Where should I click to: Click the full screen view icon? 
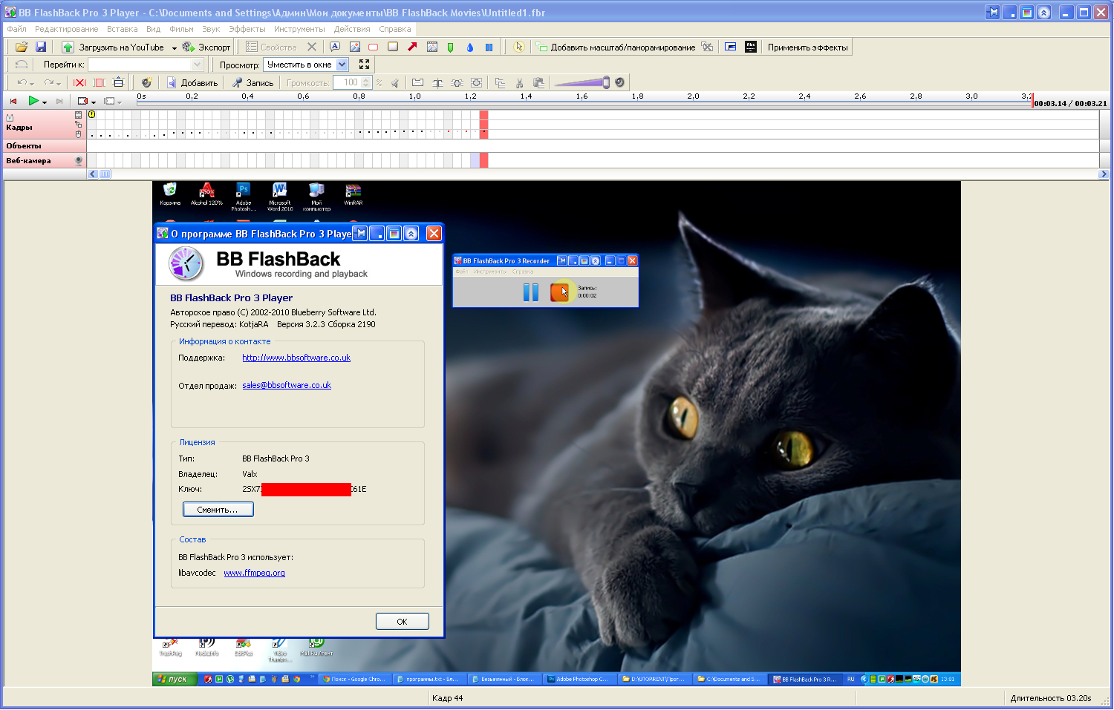click(364, 65)
